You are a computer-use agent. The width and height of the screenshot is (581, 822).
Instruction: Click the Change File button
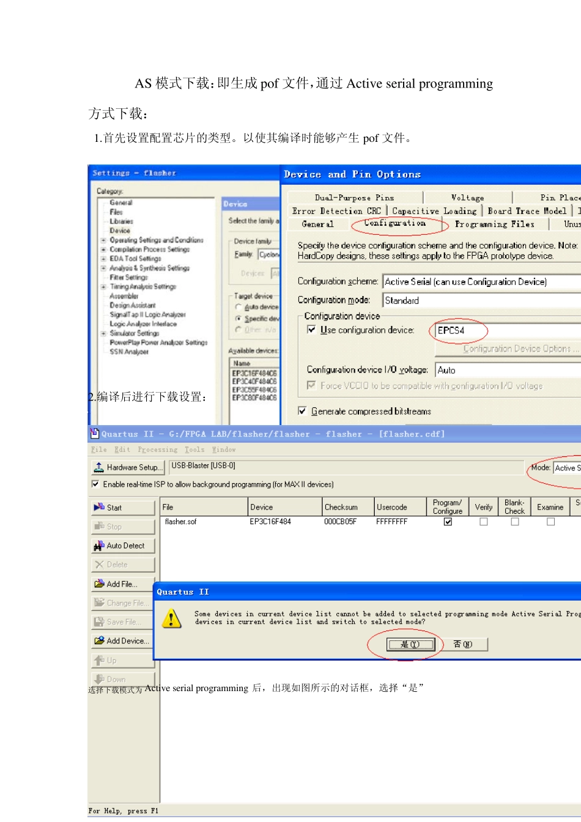pos(122,603)
